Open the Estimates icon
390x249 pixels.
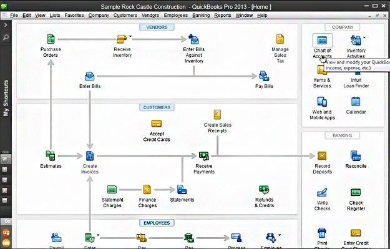pos(51,156)
